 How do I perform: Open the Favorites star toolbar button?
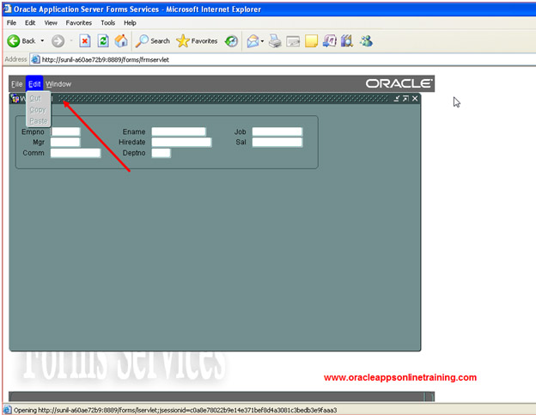(x=197, y=40)
